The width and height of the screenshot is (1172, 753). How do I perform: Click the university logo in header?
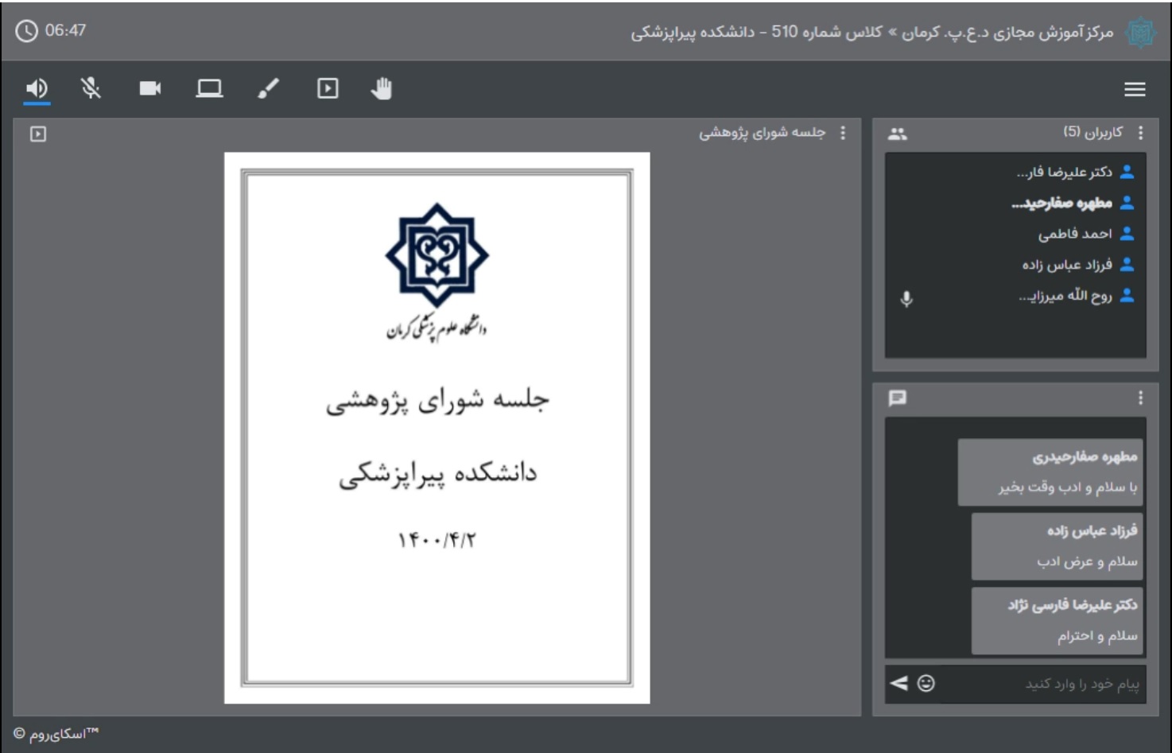[x=1140, y=33]
